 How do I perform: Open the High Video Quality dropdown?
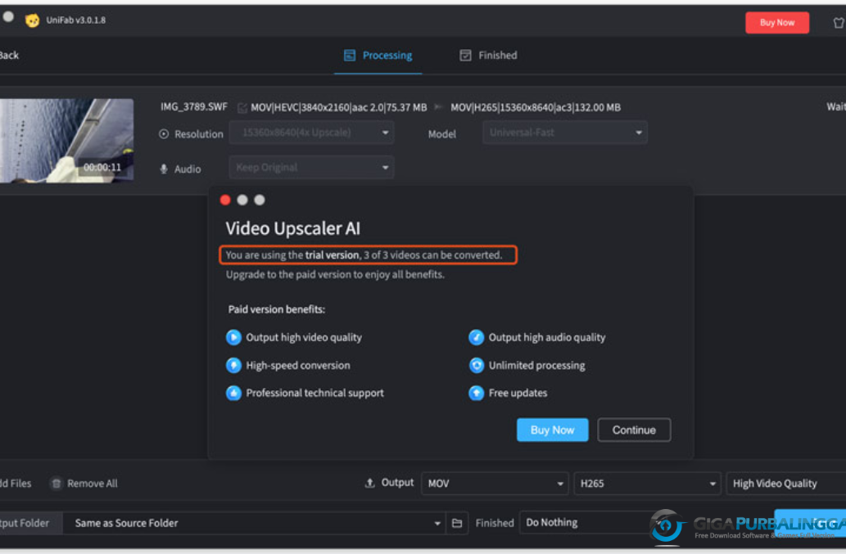click(x=786, y=484)
